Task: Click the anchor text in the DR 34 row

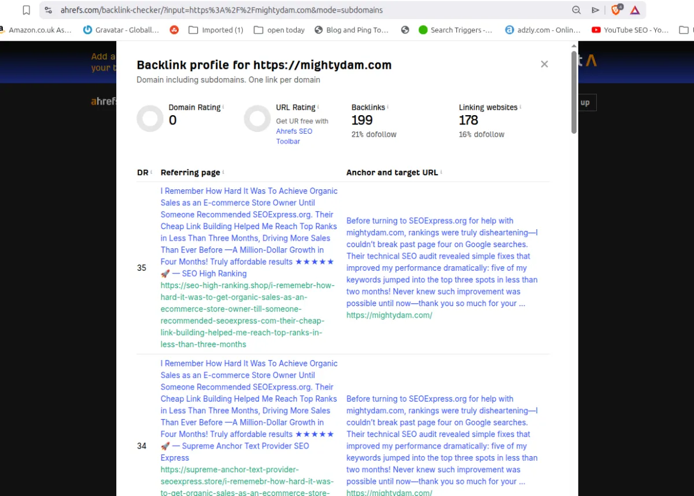Action: 442,440
